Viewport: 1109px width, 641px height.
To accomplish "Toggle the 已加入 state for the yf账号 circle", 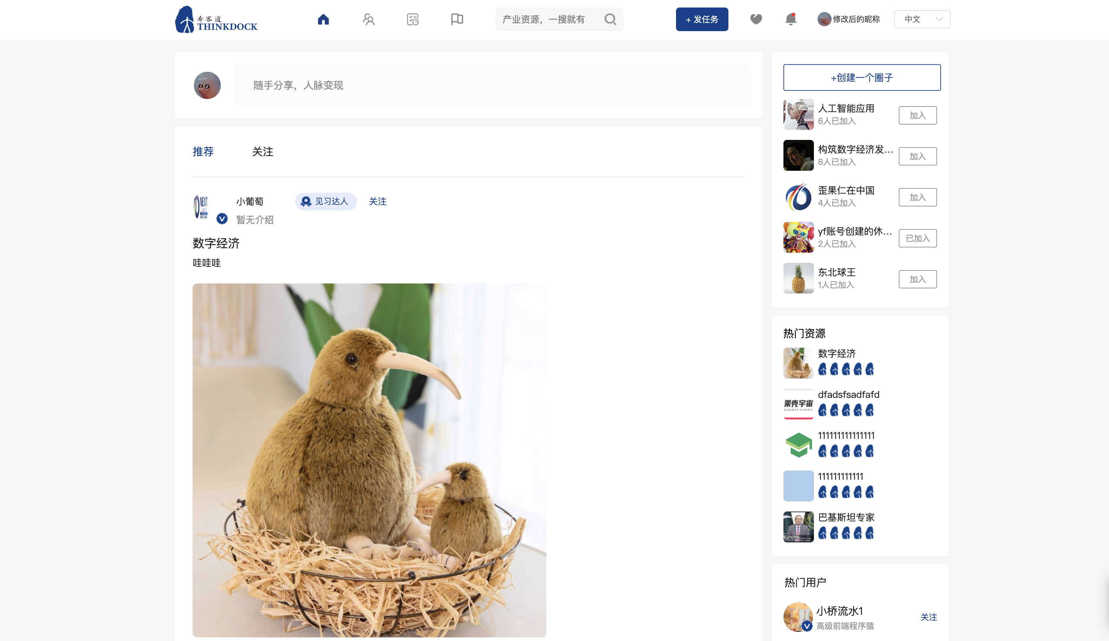I will tap(917, 238).
